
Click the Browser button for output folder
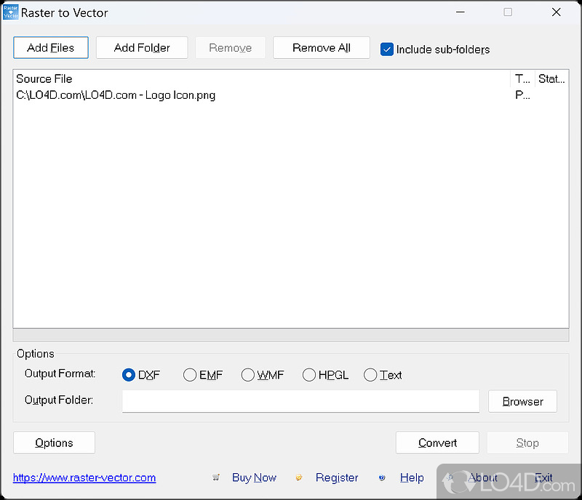tap(522, 401)
